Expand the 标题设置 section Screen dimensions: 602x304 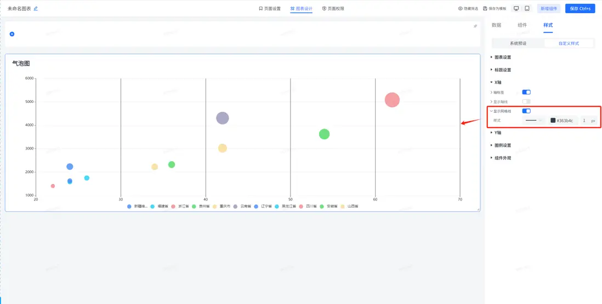click(x=501, y=70)
